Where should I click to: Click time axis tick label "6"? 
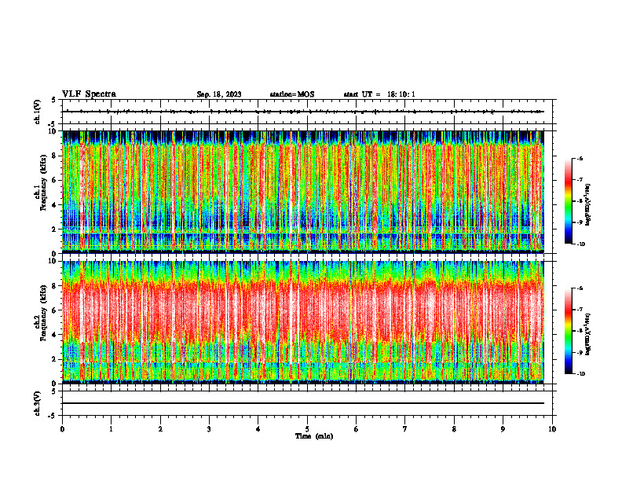coord(357,429)
